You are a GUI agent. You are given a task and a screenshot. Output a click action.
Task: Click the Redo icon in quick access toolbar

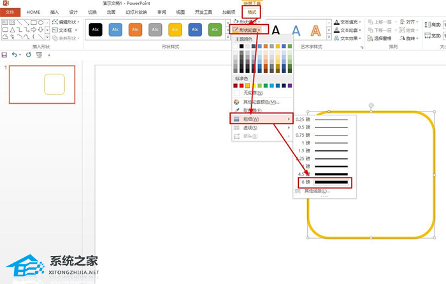29,55
